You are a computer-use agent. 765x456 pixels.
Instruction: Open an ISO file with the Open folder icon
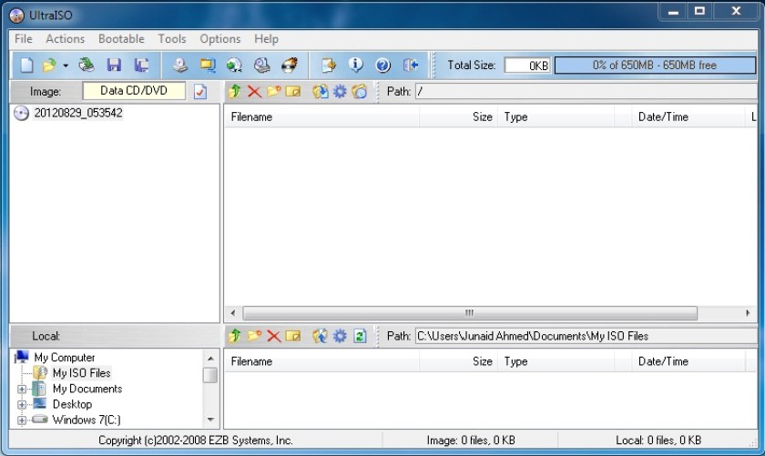coord(49,65)
